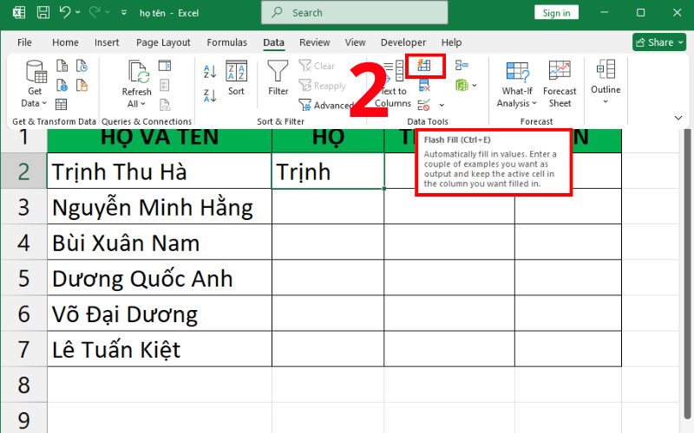Click the Sign in button
694x433 pixels.
556,13
